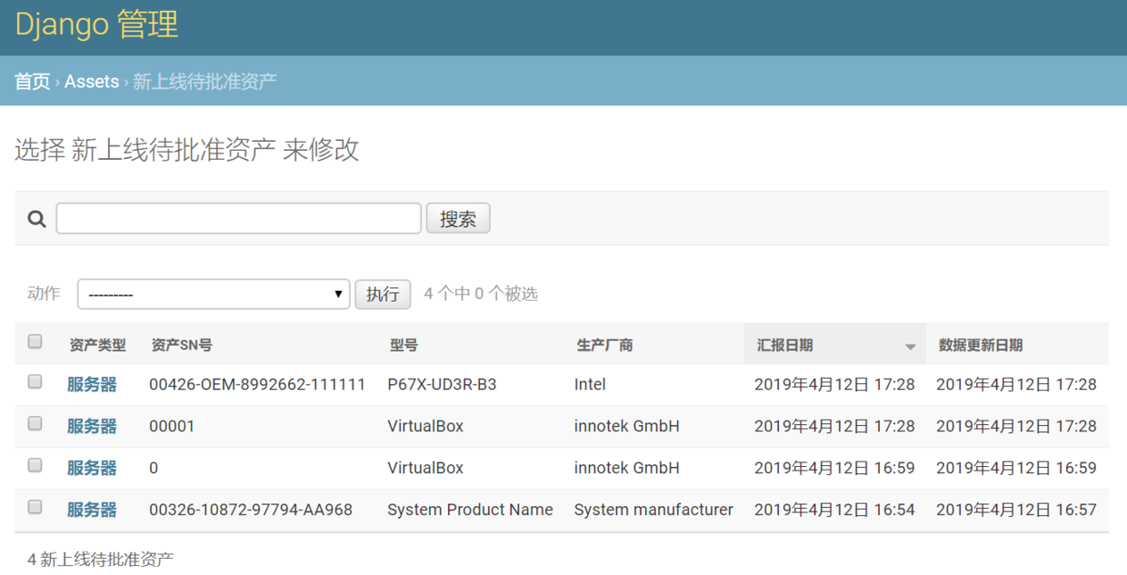Screen dimensions: 1127x575
Task: Open 服务器 link for P67X-UD3R-B3 asset
Action: (x=92, y=385)
